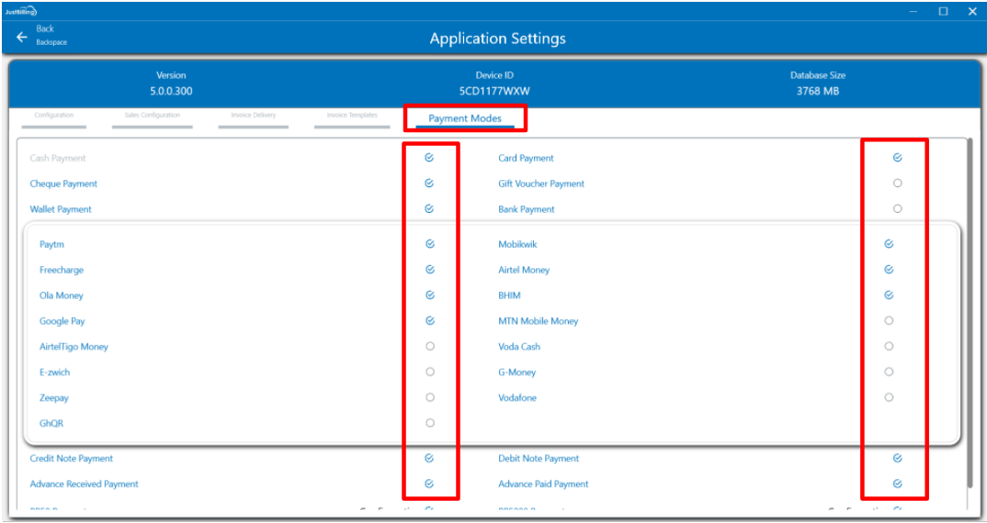Turn on Vodafone payment option

click(889, 397)
